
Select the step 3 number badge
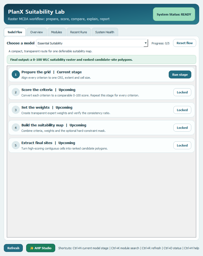[16, 110]
